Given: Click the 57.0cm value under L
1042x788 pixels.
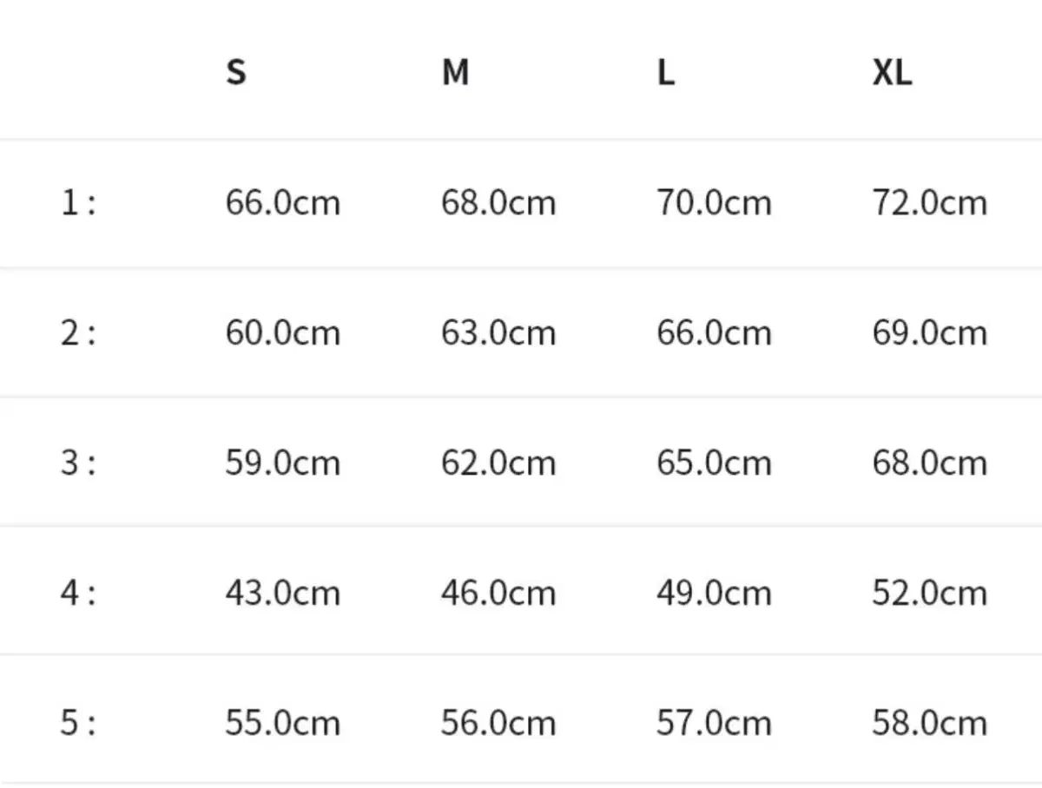Looking at the screenshot, I should pyautogui.click(x=713, y=723).
